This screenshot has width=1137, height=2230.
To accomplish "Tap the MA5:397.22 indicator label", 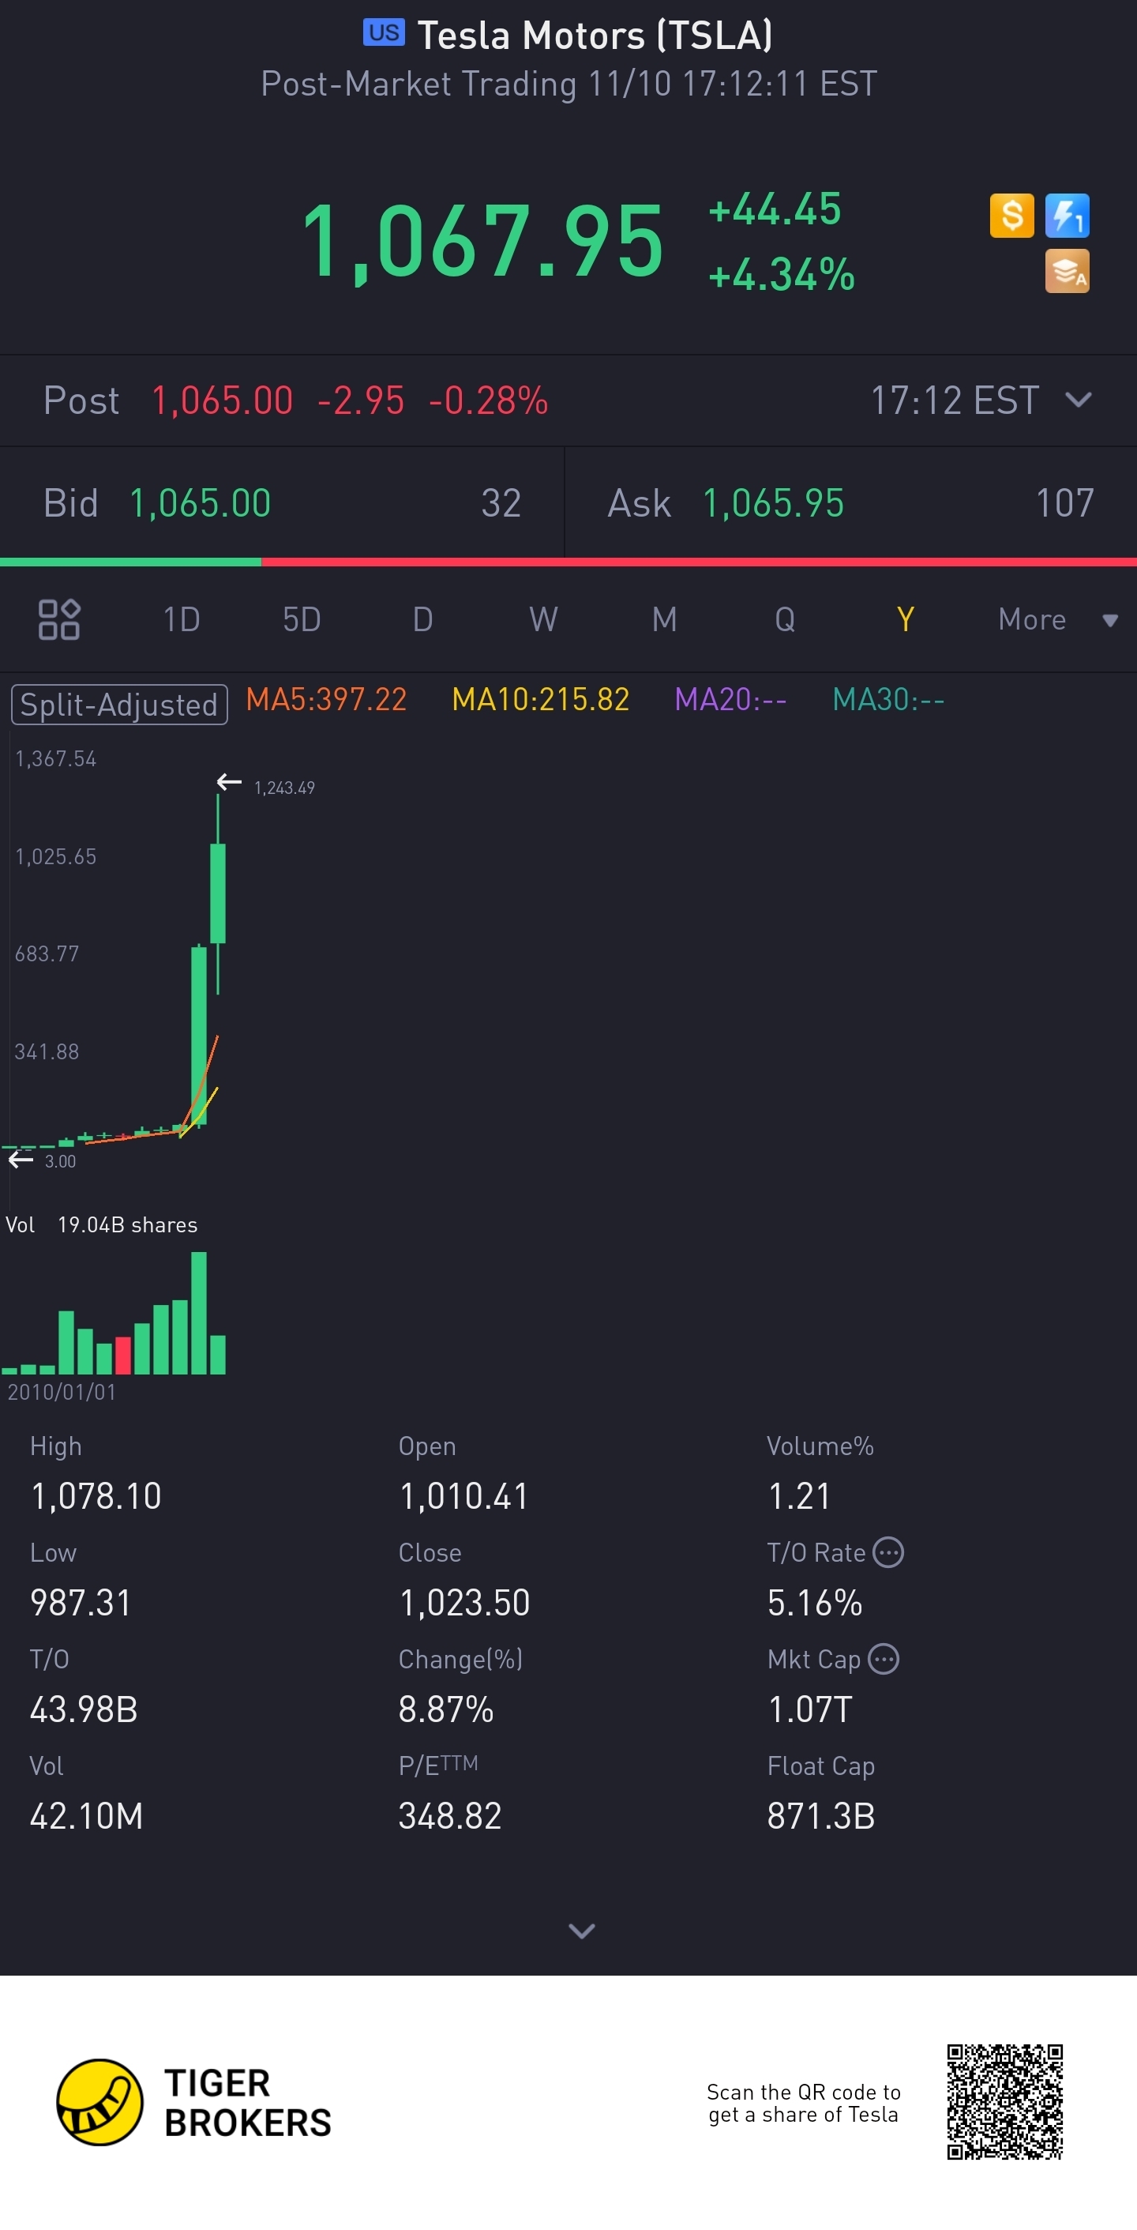I will click(326, 699).
